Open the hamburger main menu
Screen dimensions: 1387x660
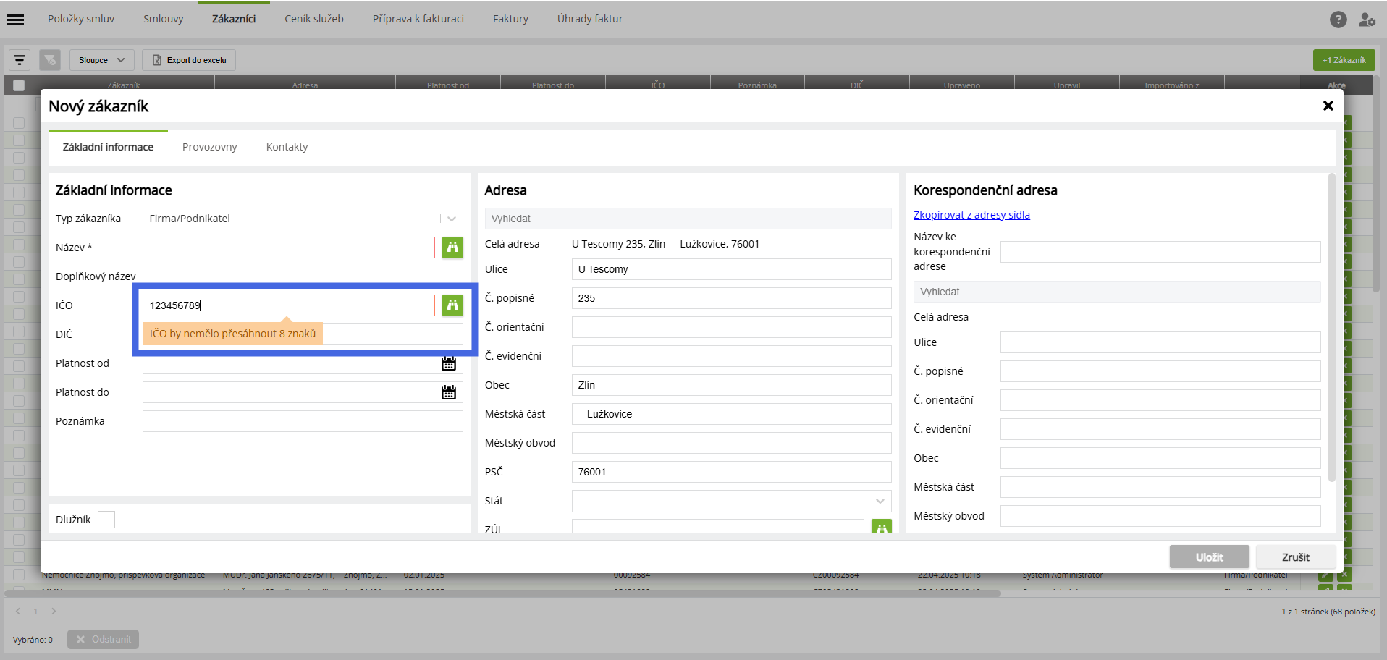(x=15, y=20)
